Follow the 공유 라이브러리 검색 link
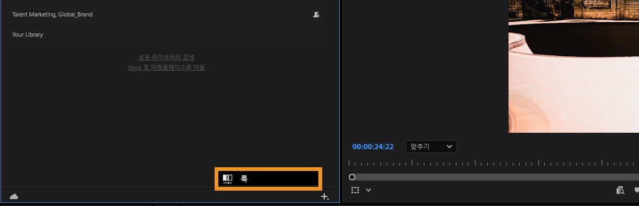Viewport: 639px width, 206px height. [x=166, y=57]
